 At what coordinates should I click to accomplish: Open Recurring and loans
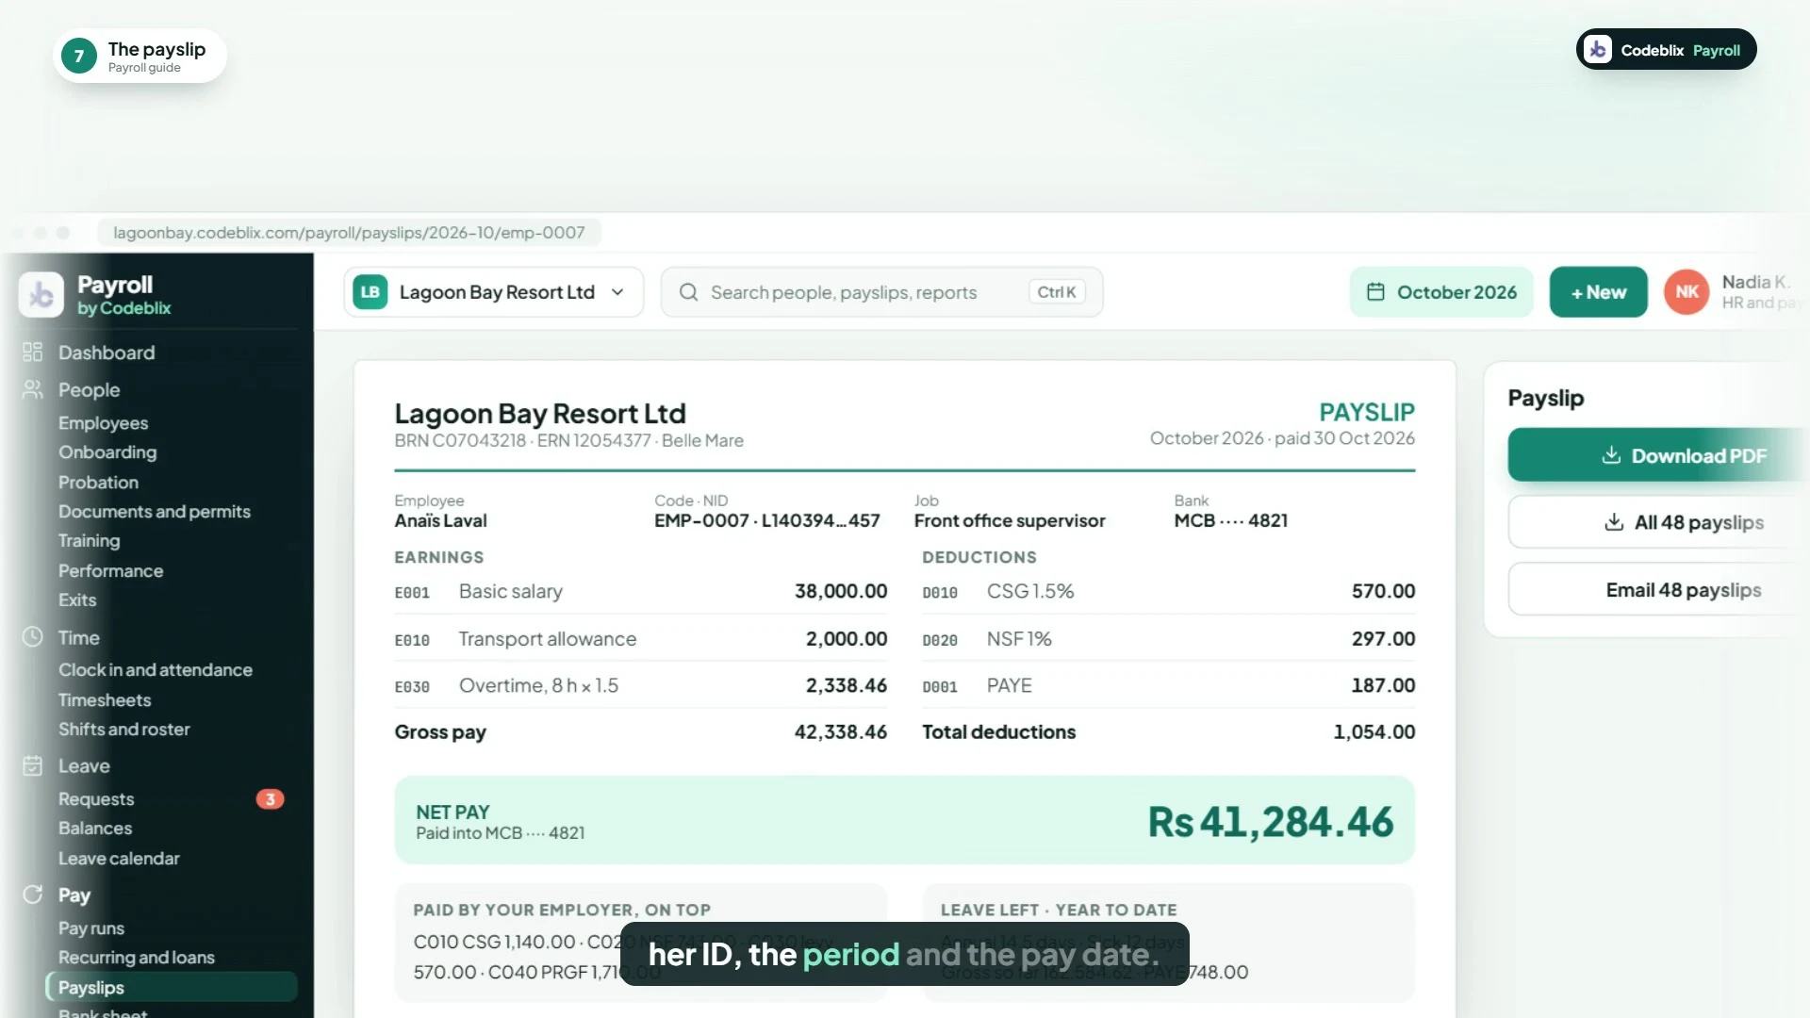pos(137,958)
